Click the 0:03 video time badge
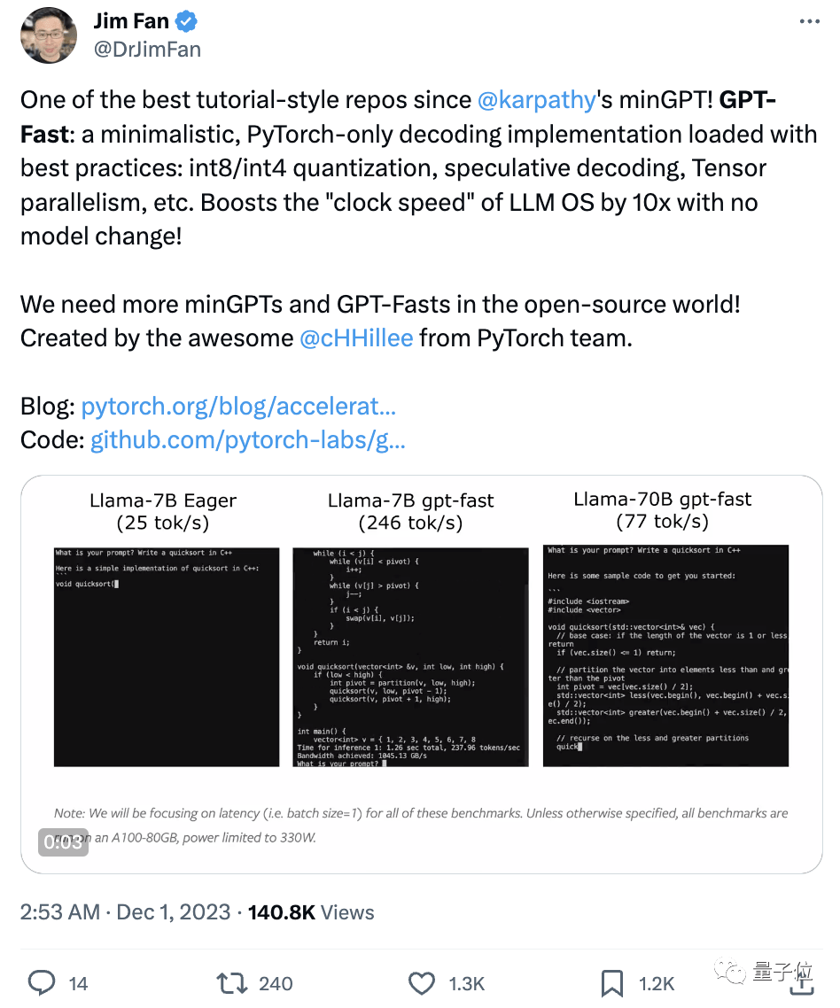Viewport: 840px width, 1008px height. 65,841
